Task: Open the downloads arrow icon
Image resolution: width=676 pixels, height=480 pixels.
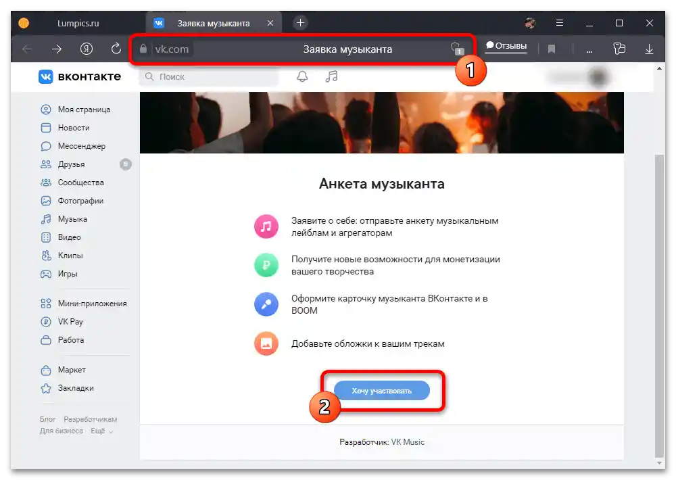Action: coord(649,49)
